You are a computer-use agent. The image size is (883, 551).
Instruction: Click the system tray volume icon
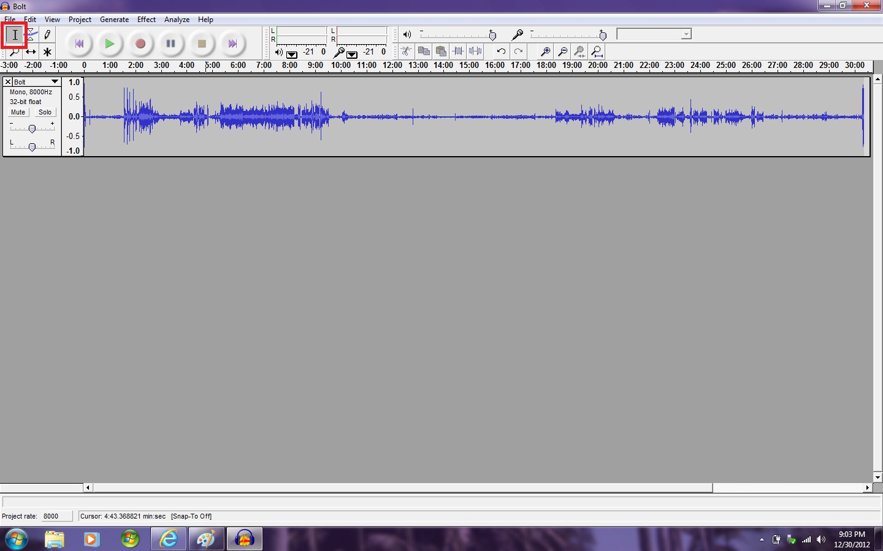point(821,539)
